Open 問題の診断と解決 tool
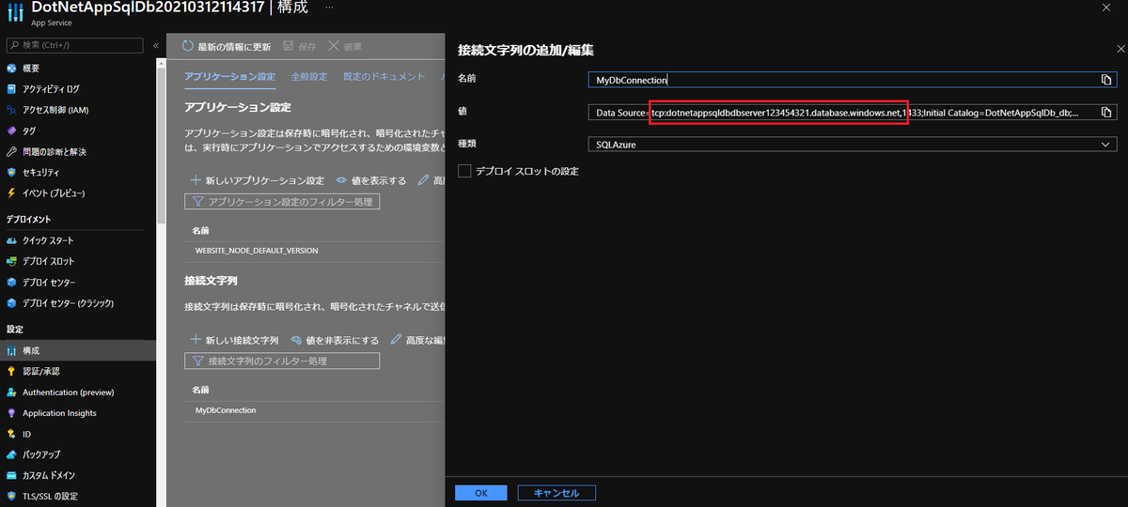The image size is (1128, 507). [55, 151]
